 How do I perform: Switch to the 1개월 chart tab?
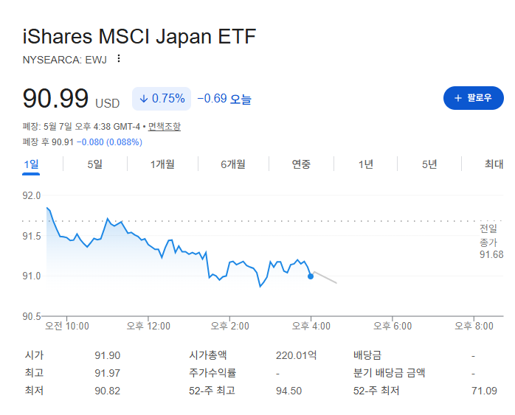pos(162,164)
